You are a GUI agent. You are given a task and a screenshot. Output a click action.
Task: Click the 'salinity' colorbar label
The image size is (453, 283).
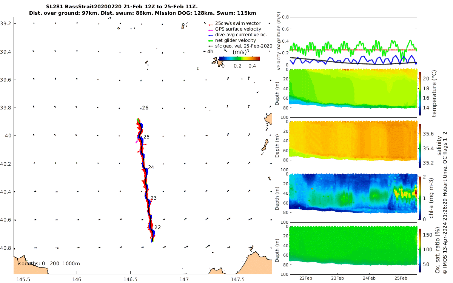(439, 146)
